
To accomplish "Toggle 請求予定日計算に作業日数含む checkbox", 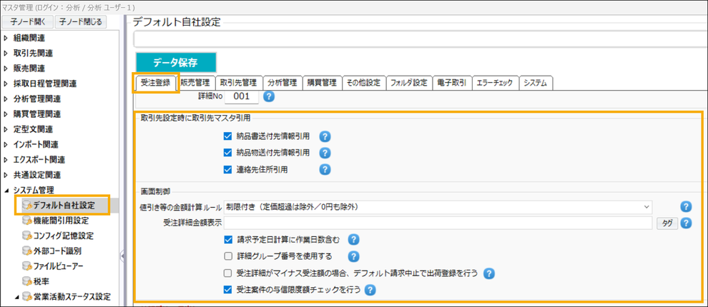I will pyautogui.click(x=228, y=240).
